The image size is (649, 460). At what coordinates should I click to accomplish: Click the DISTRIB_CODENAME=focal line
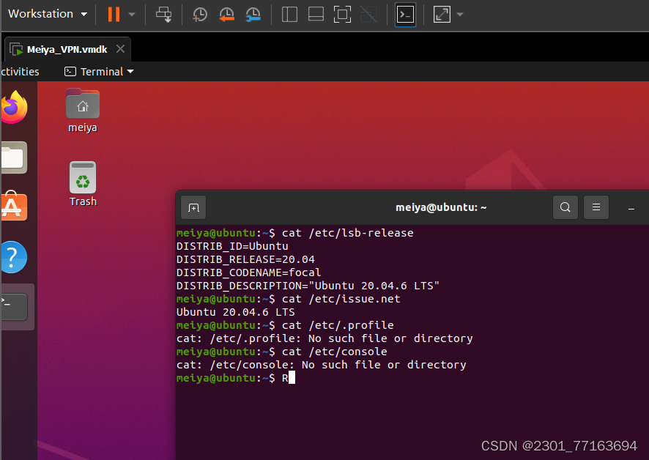click(249, 273)
